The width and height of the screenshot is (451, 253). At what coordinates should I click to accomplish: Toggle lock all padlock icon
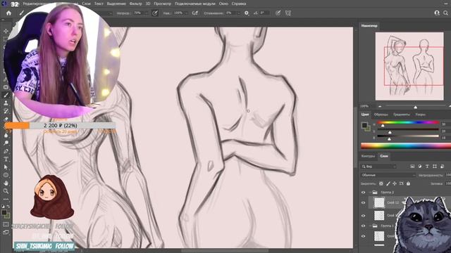(x=408, y=183)
